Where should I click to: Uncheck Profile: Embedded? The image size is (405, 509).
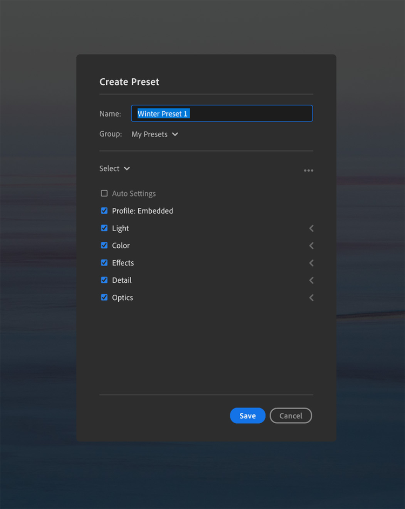(x=104, y=211)
